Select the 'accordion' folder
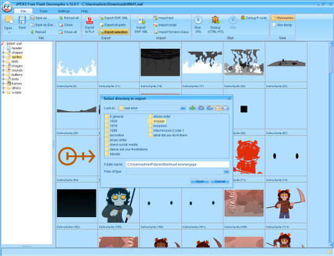The width and height of the screenshot is (334, 256). (114, 135)
